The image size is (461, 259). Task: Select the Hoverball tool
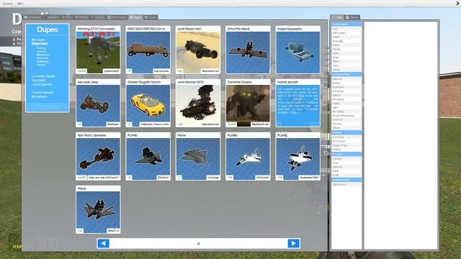346,99
